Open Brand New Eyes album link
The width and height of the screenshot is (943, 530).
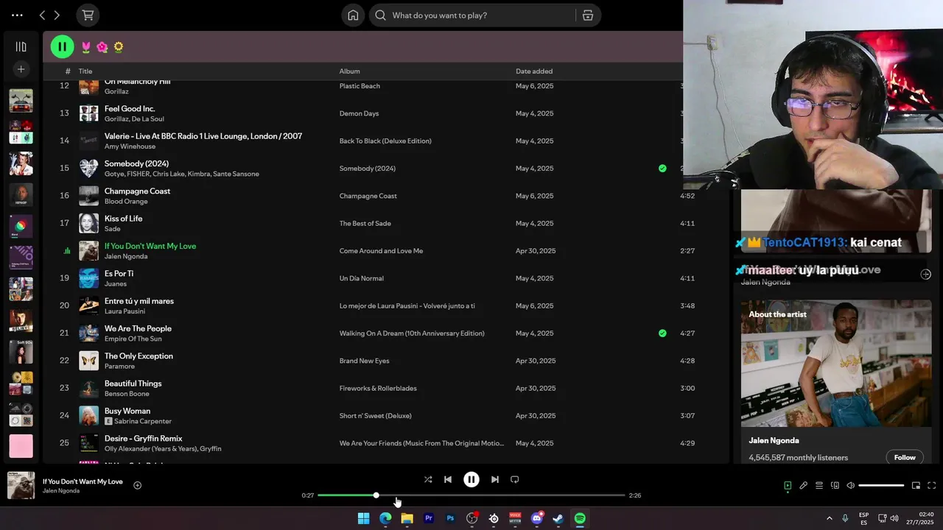pos(364,361)
